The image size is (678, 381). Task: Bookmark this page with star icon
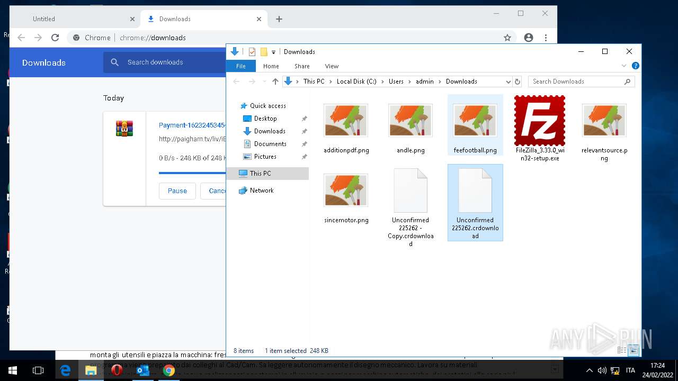[507, 38]
